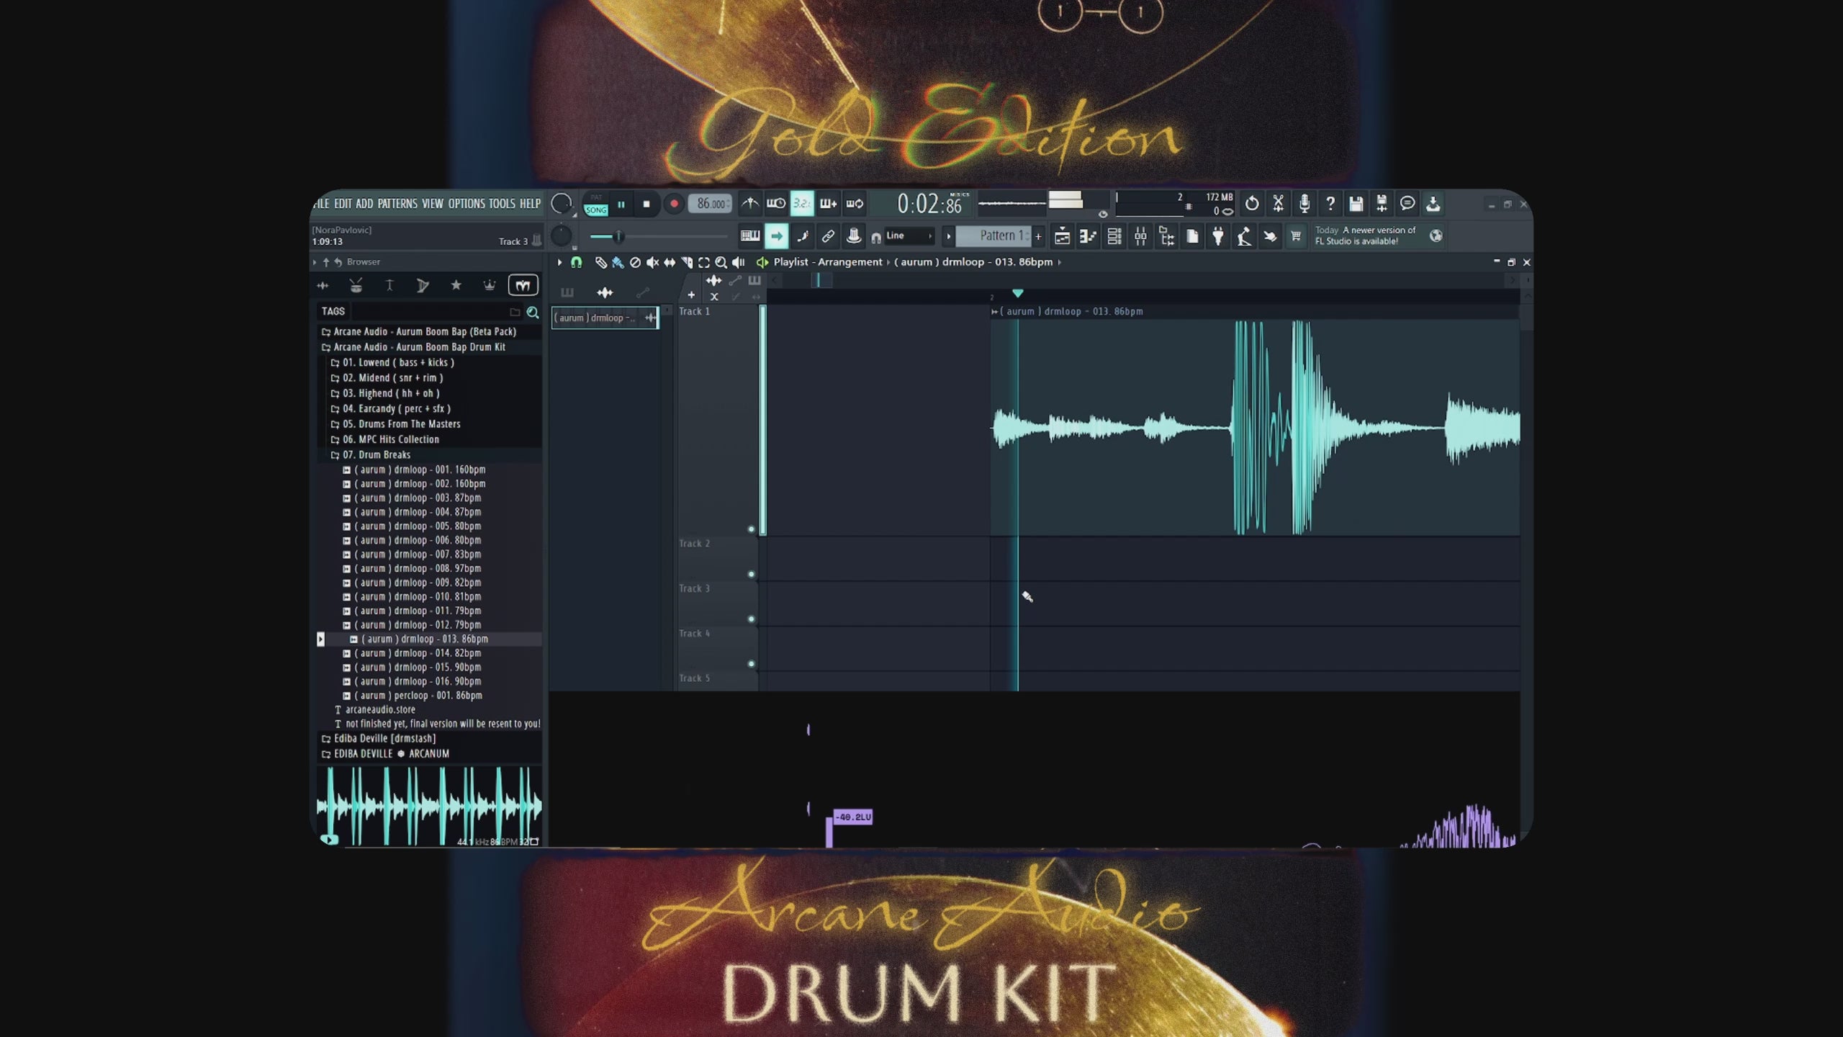Click the Save project disk icon
The width and height of the screenshot is (1843, 1037).
tap(1356, 204)
